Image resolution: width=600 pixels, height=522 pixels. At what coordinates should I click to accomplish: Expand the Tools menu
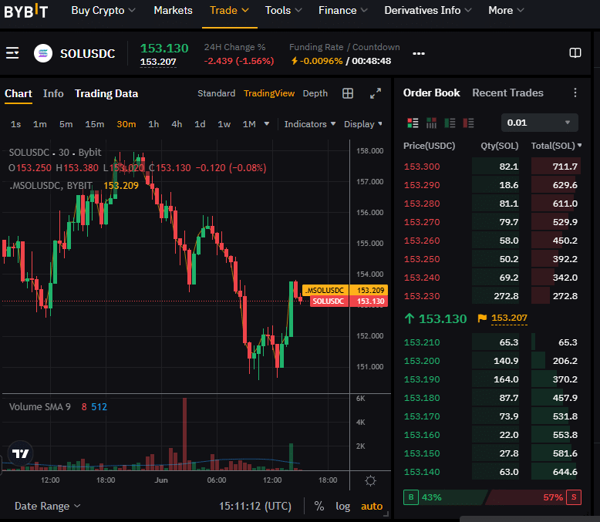tap(283, 10)
